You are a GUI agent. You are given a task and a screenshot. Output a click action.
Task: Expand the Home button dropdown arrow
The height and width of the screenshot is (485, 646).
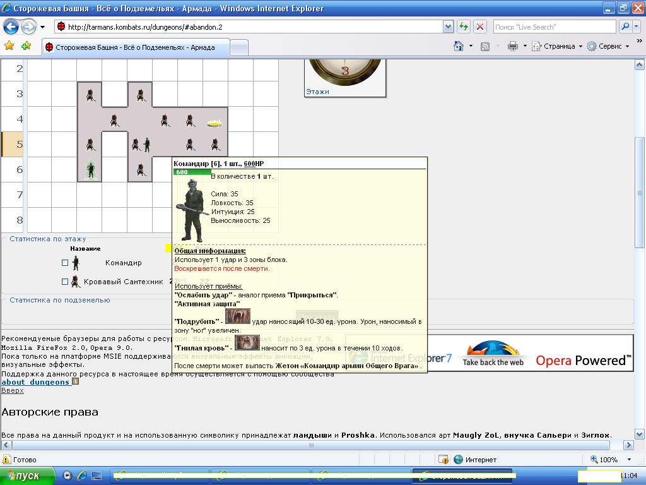click(x=471, y=46)
